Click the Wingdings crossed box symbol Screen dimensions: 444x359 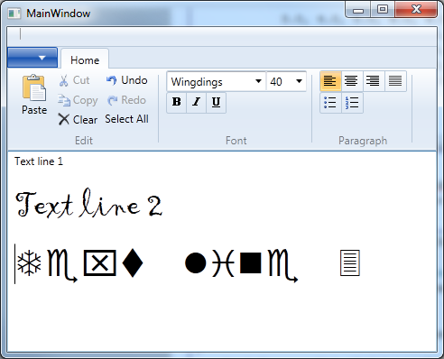(x=100, y=262)
